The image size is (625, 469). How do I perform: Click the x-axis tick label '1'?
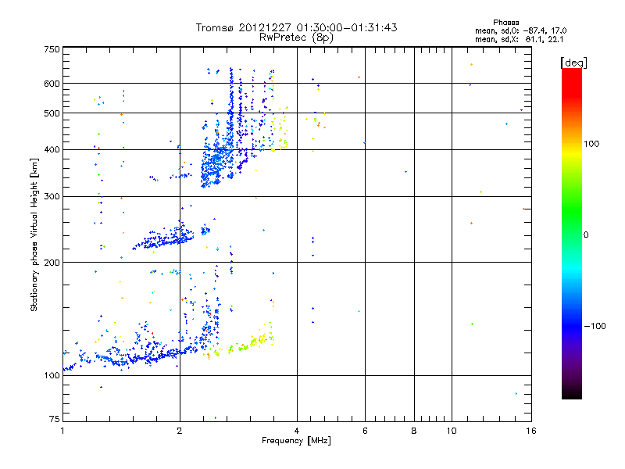[x=62, y=431]
